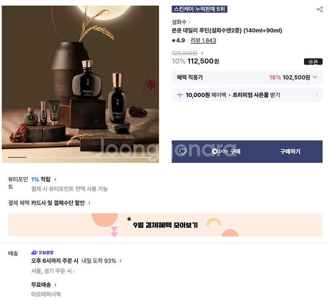Open 리뷰 1,843 reviews link
Screen dimensions: 330x300
(203, 40)
